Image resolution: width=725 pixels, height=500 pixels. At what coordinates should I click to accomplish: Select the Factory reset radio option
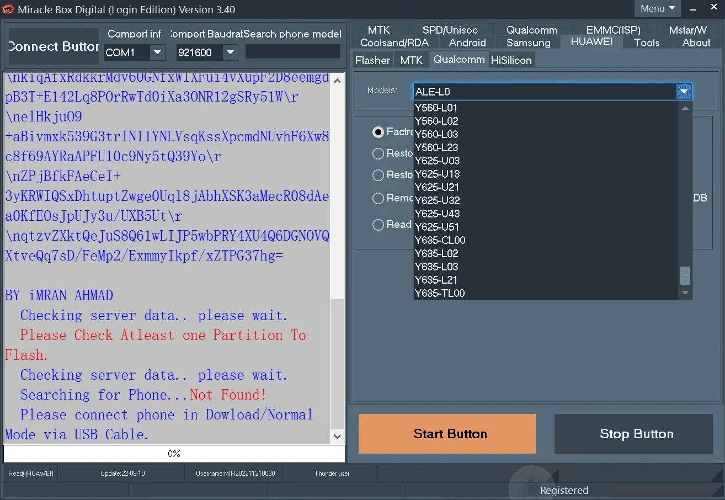(378, 132)
